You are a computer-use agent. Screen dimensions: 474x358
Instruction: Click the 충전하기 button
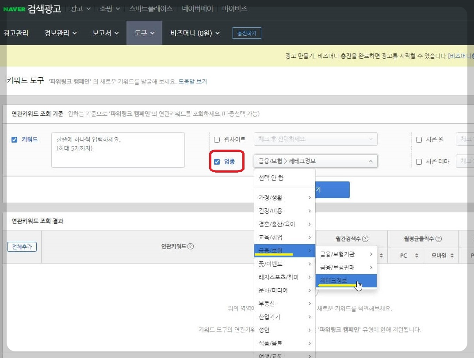(247, 33)
